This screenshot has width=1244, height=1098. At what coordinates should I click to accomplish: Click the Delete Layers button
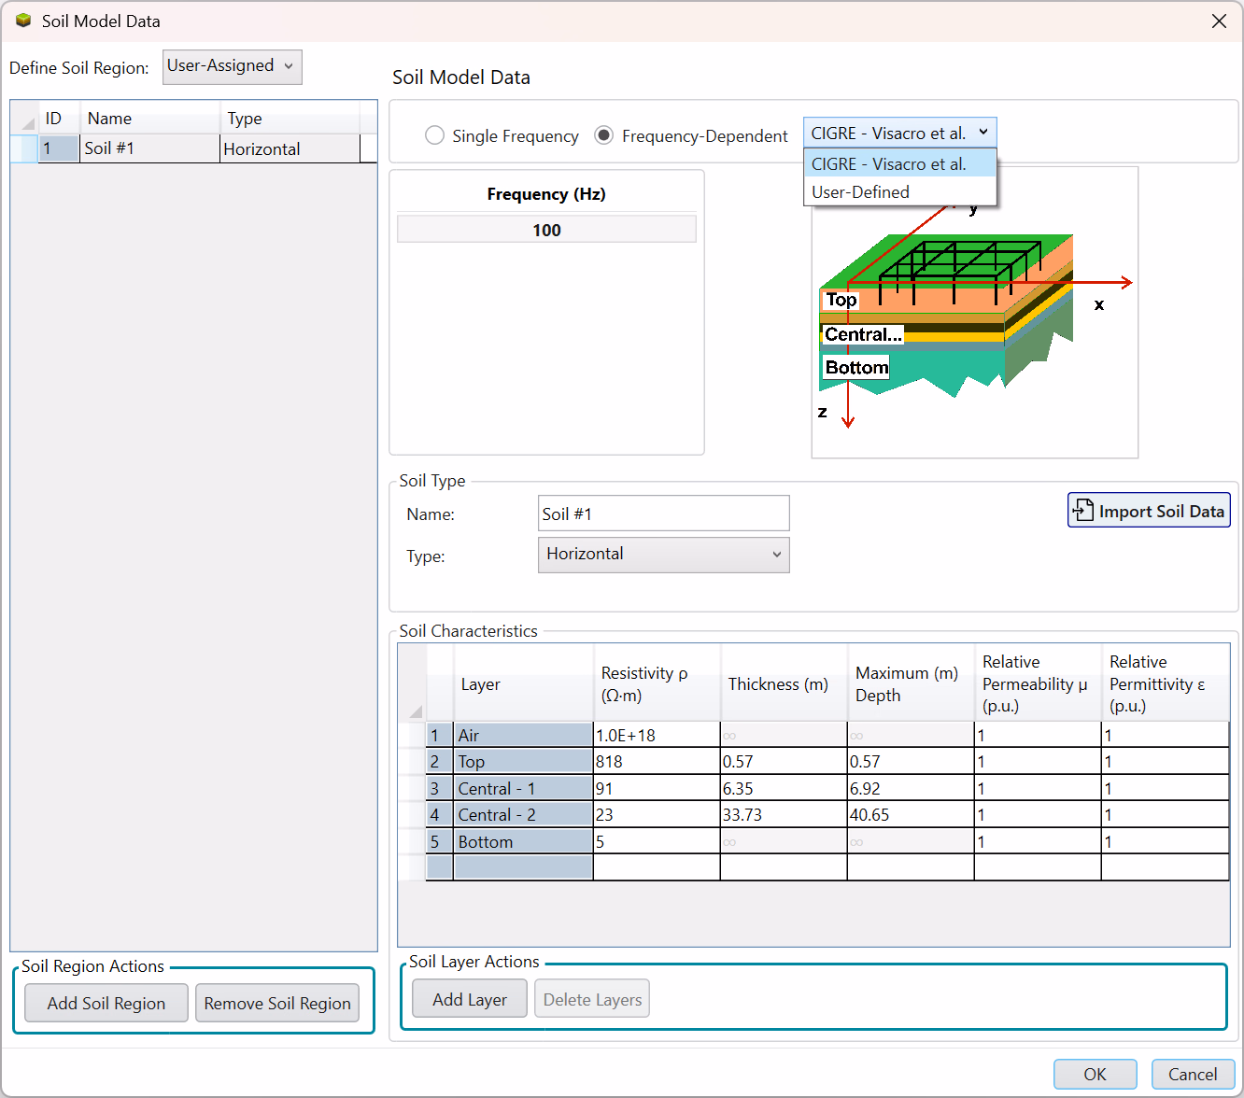click(x=592, y=999)
